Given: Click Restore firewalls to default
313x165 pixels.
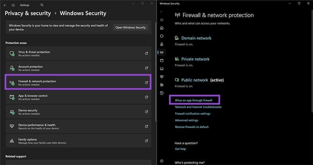Looking at the screenshot, I should click(x=192, y=127).
